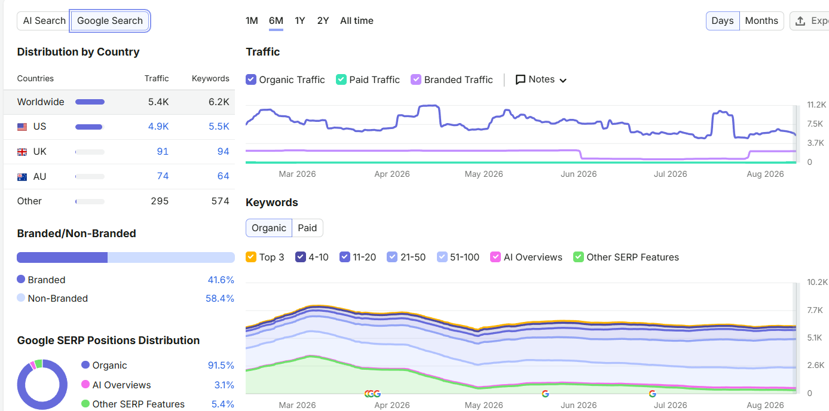Uncheck the Organic Traffic checkbox
Screen dimensions: 829x411
[x=251, y=79]
